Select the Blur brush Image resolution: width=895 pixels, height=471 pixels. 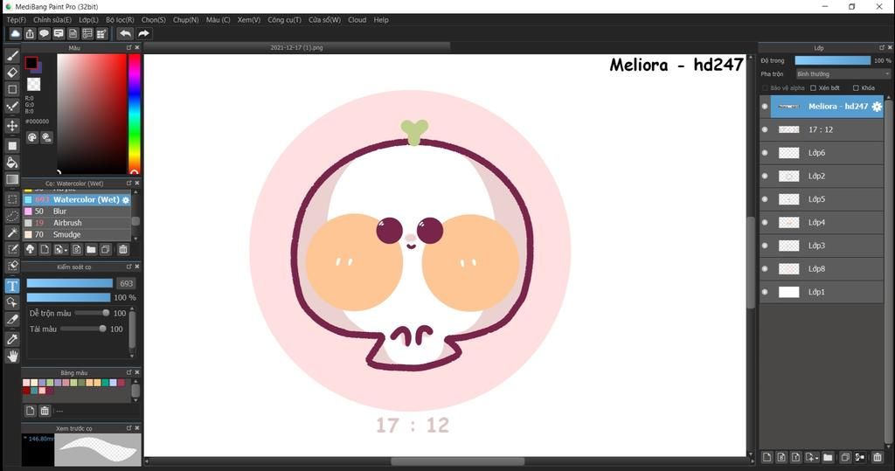click(x=77, y=211)
